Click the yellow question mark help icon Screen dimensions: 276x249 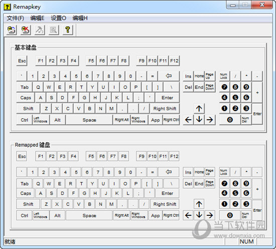click(x=68, y=30)
